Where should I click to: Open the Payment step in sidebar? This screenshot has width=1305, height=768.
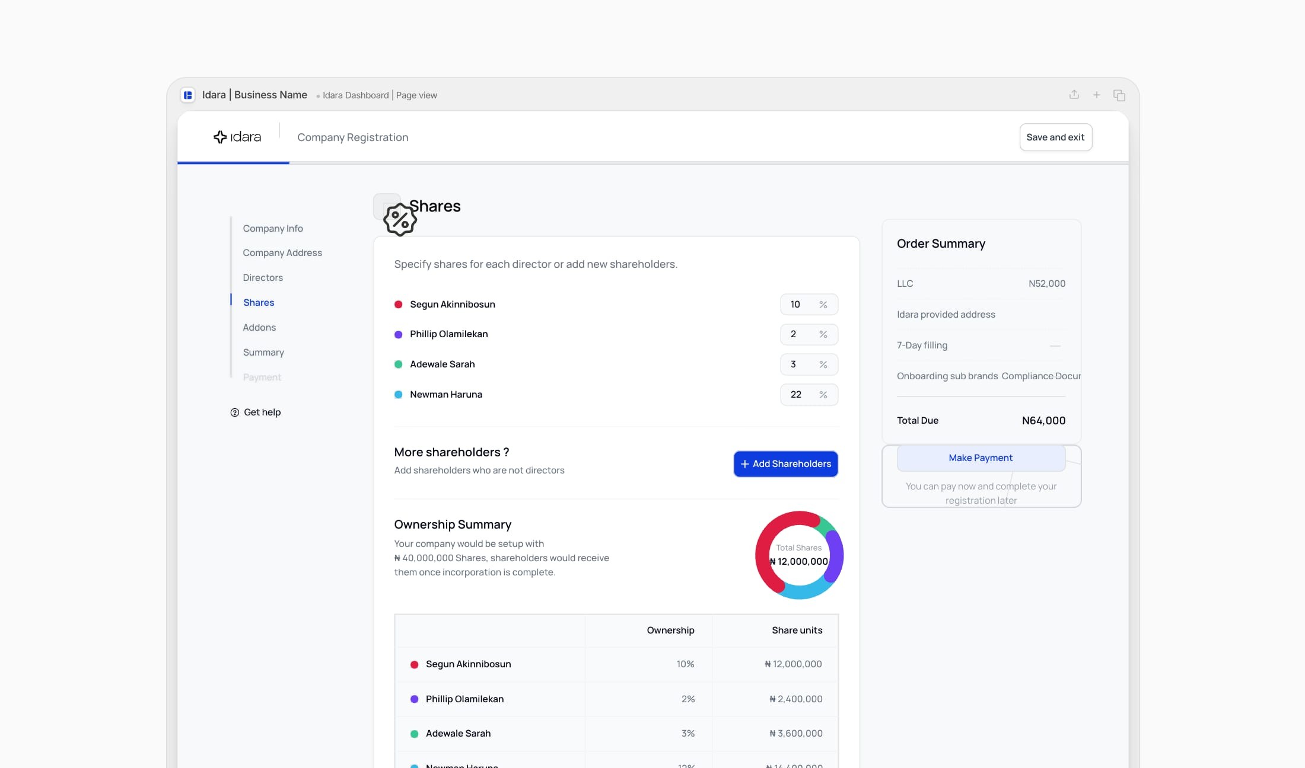(262, 377)
